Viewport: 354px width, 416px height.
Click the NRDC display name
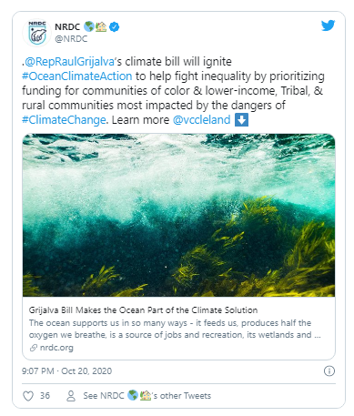point(67,27)
